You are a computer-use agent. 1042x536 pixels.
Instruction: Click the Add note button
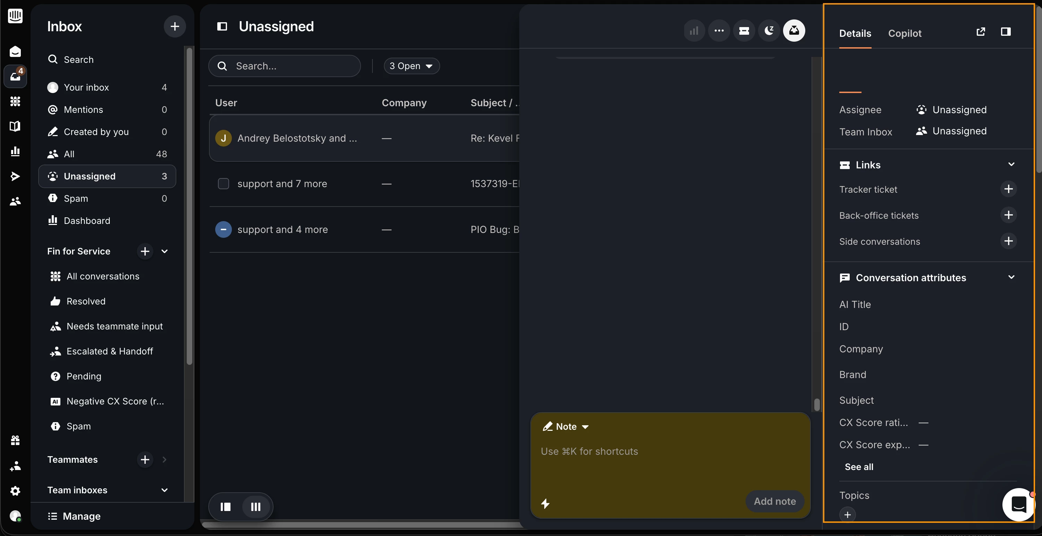[775, 501]
